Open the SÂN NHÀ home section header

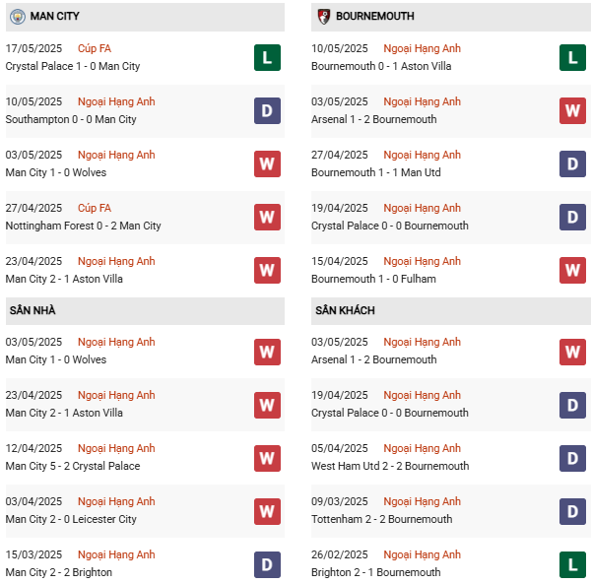33,311
